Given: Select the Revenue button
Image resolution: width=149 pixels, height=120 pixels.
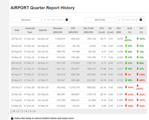Looking at the screenshot, I should click(x=26, y=20).
